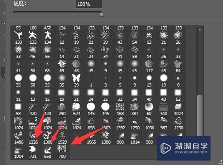This screenshot has width=223, height=165.
Task: Select the brush preset sized 700
Action: (62, 149)
